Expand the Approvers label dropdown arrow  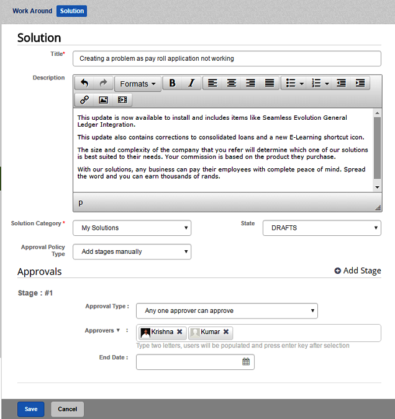(118, 330)
